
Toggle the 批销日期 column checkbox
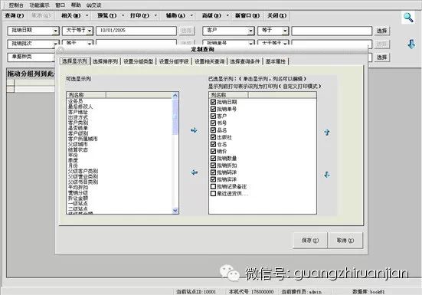point(213,102)
